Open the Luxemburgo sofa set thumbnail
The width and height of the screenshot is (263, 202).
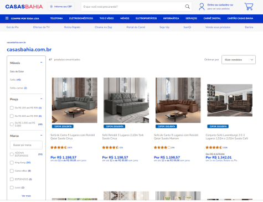(230, 100)
